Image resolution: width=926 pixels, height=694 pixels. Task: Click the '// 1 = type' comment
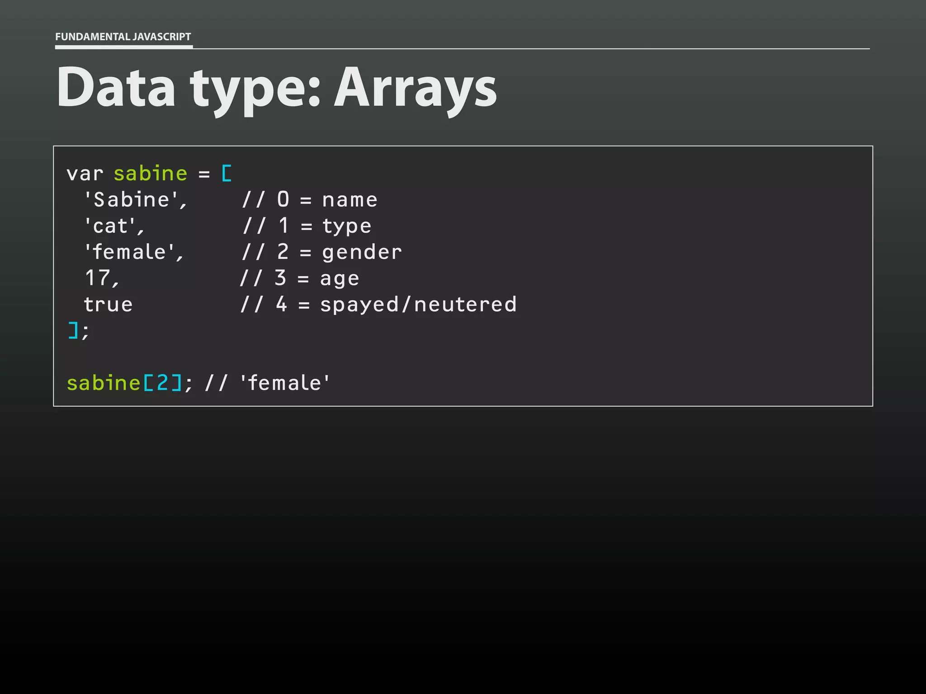point(307,226)
